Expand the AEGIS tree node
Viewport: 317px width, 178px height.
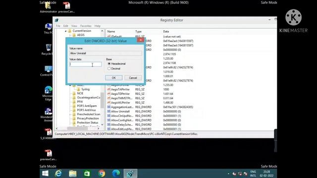tap(70, 35)
